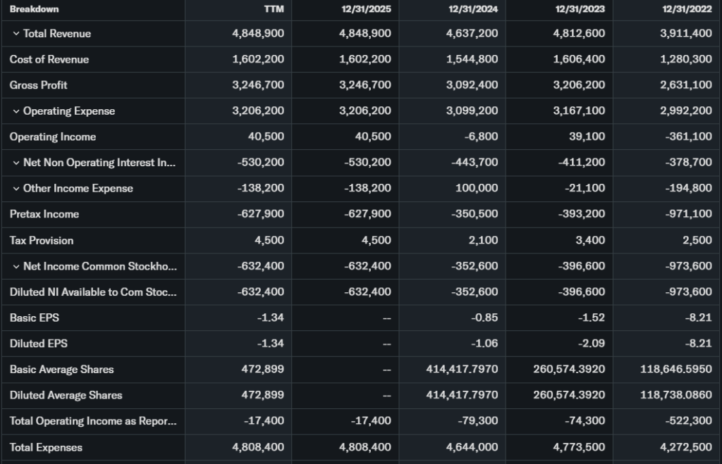Click TTM Total Revenue value 4,848,900

click(258, 34)
